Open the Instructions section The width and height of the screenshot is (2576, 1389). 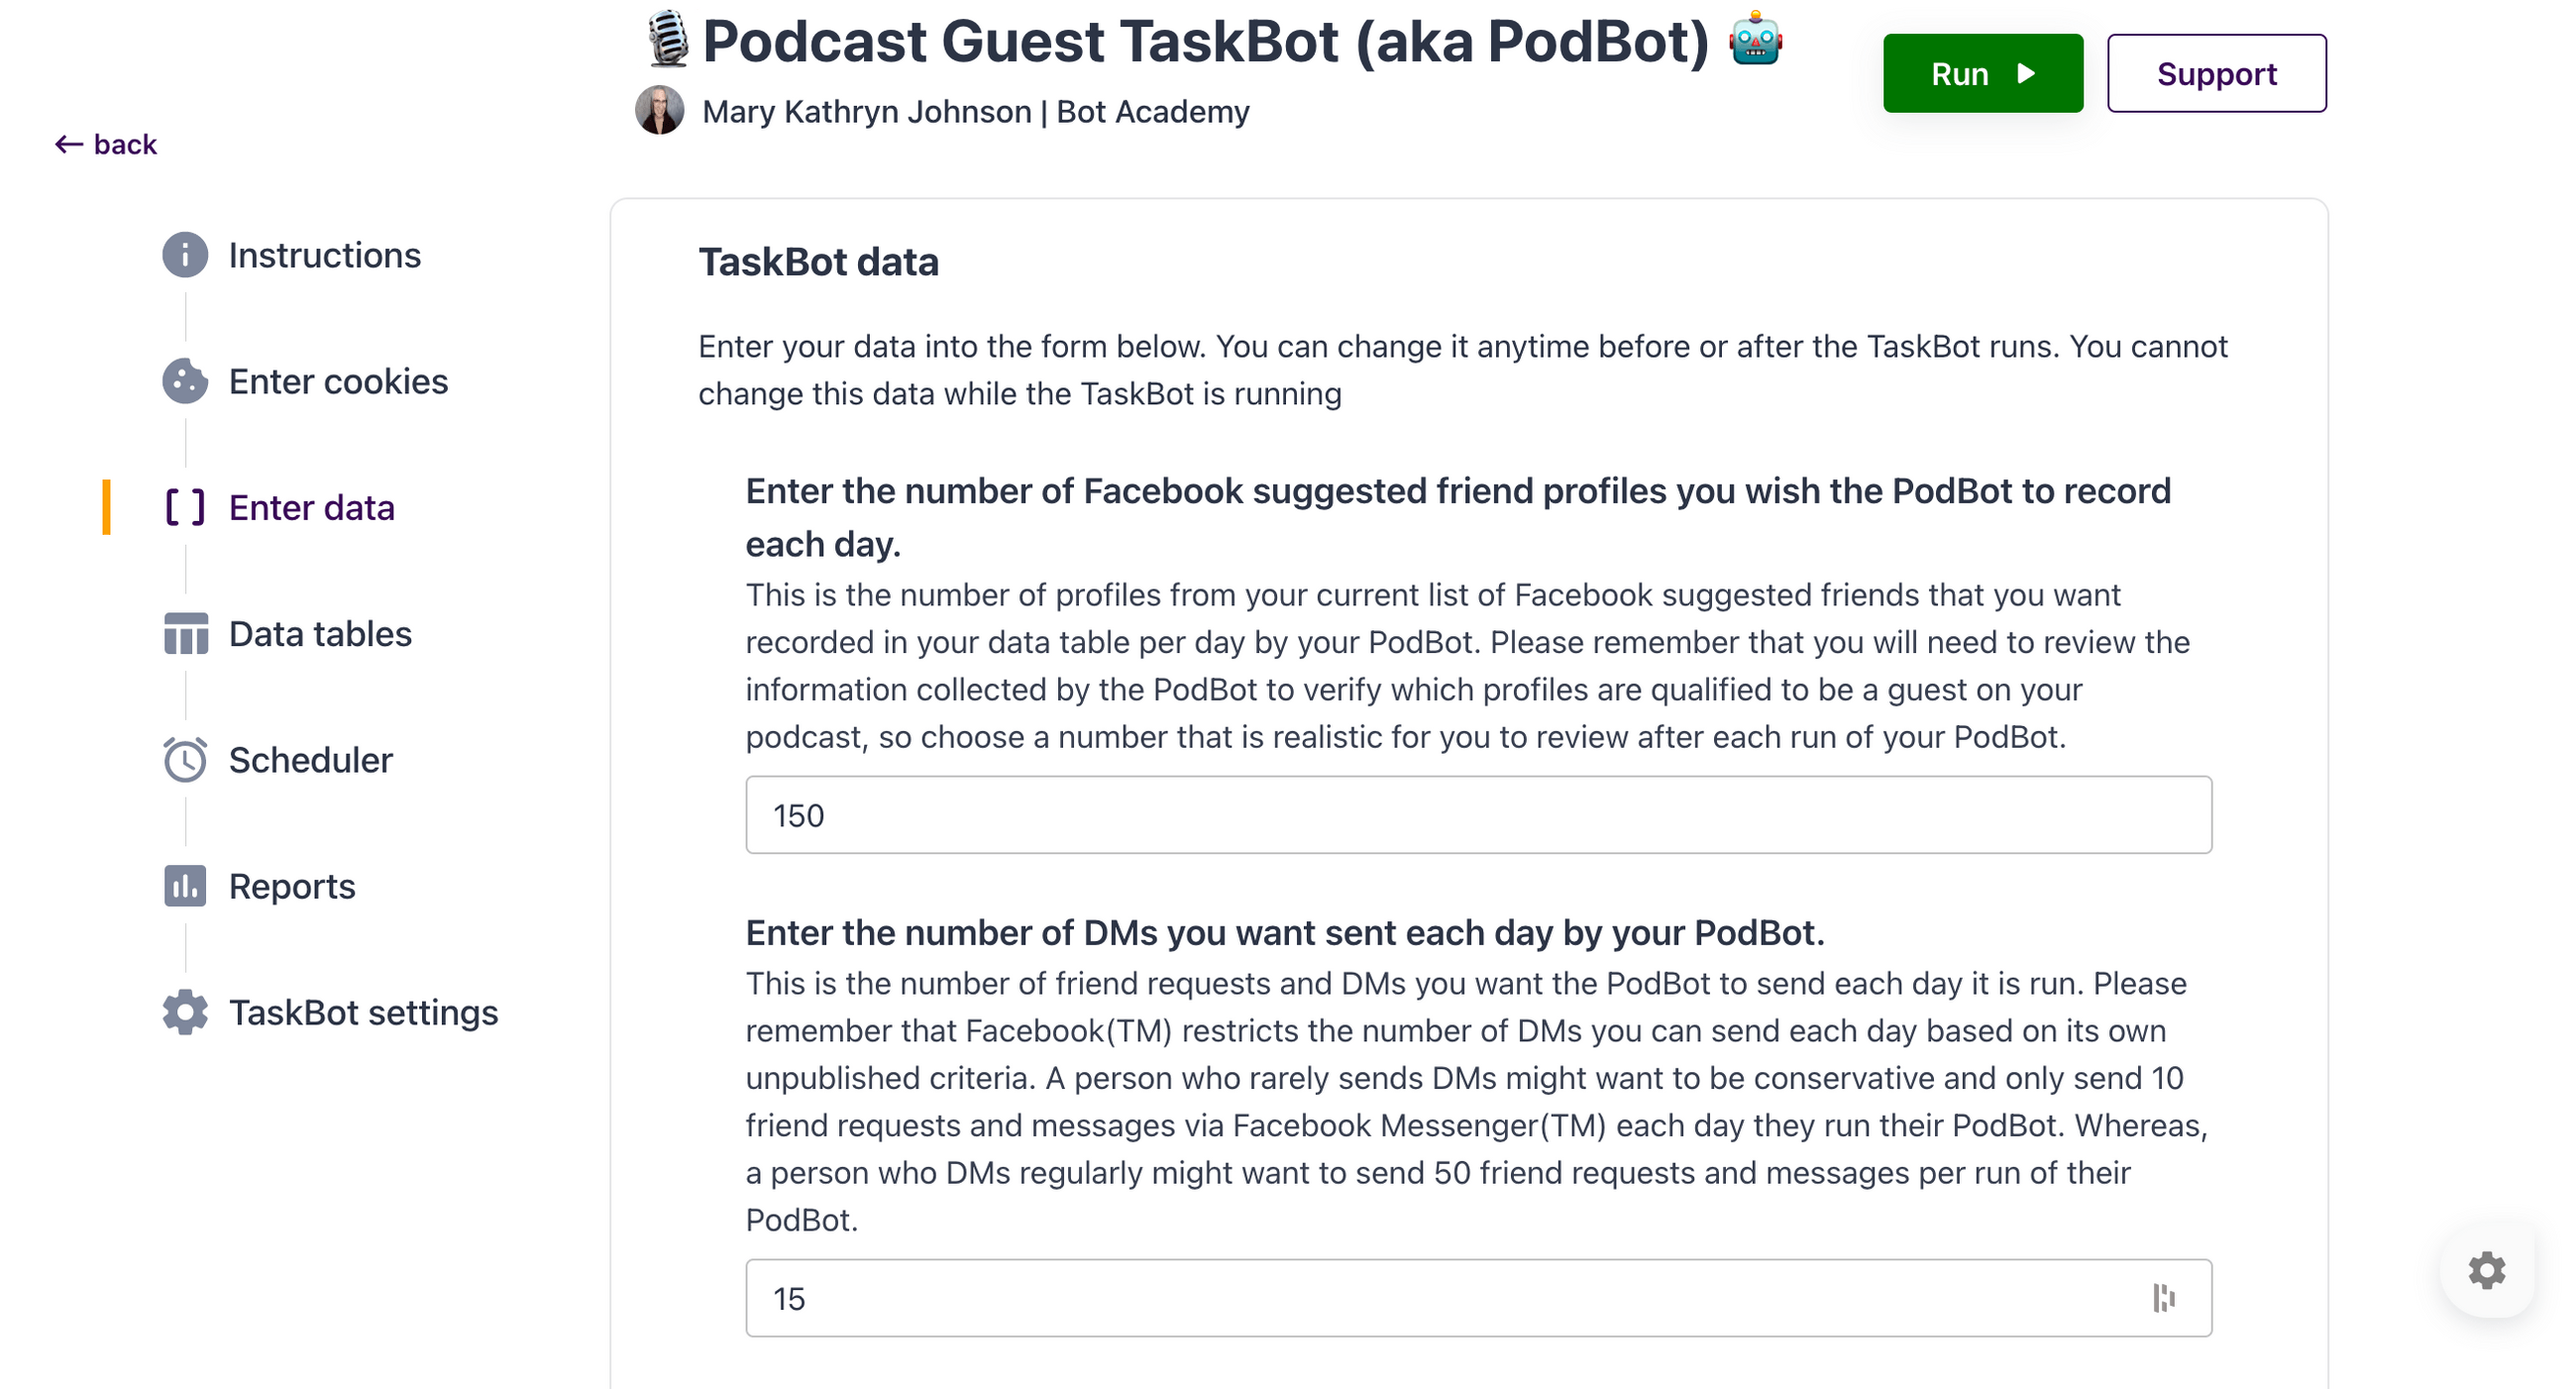[x=324, y=255]
